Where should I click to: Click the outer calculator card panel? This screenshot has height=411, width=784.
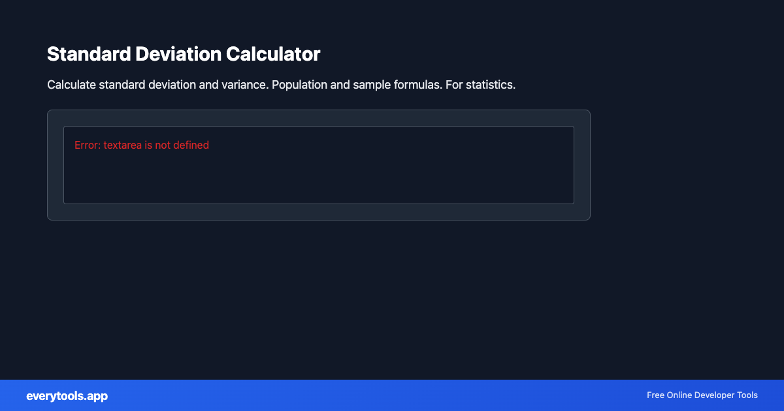[318, 212]
